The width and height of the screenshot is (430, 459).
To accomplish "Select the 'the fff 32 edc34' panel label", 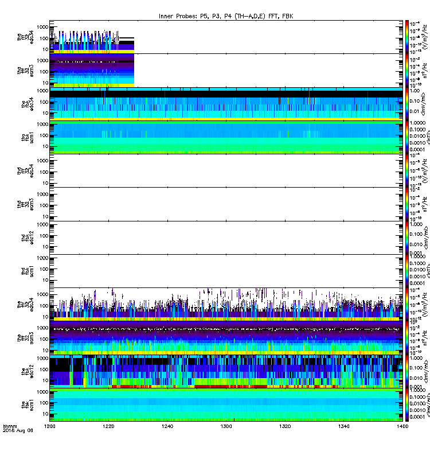I will pyautogui.click(x=25, y=305).
